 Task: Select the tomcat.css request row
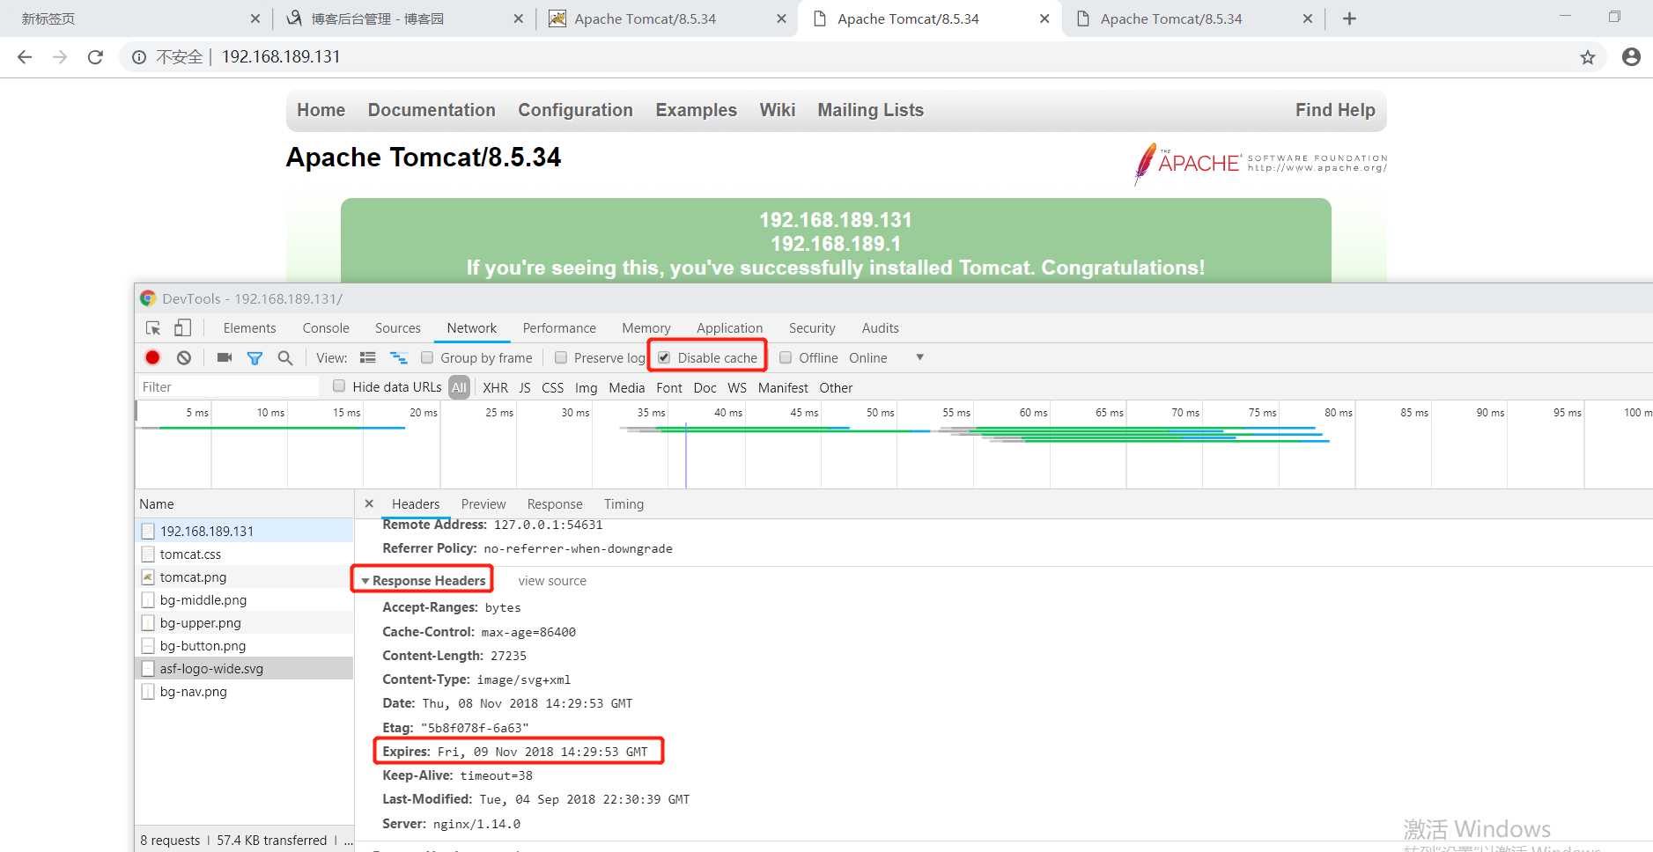(245, 555)
